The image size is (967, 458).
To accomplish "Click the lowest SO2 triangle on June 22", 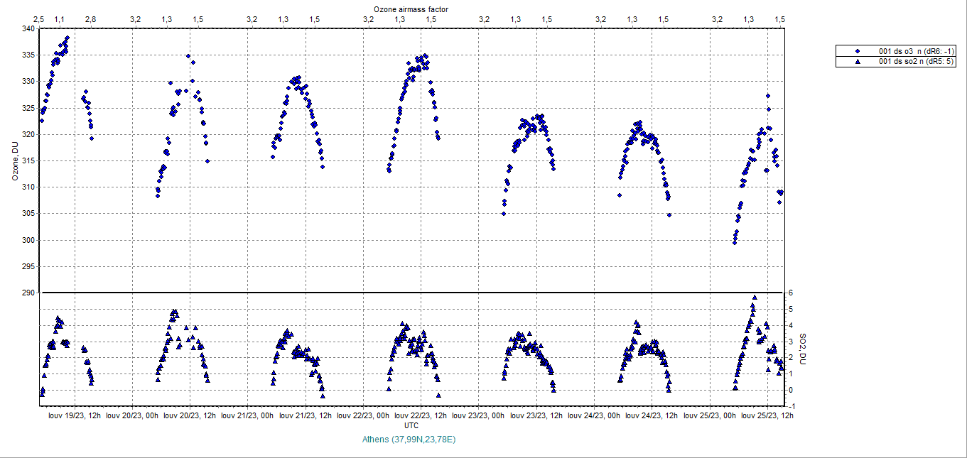I will coord(438,395).
